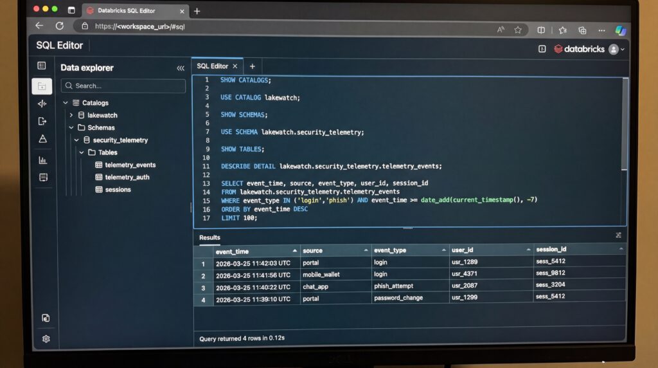Click the 'sess_3204' cell
658x368 pixels.
tap(550, 284)
